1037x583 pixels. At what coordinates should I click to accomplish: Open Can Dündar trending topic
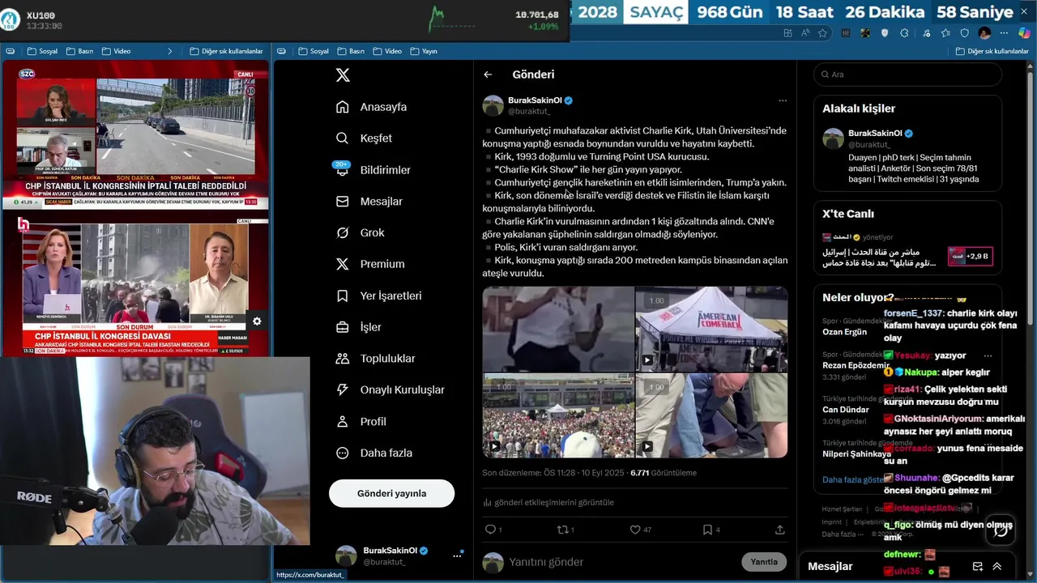845,410
